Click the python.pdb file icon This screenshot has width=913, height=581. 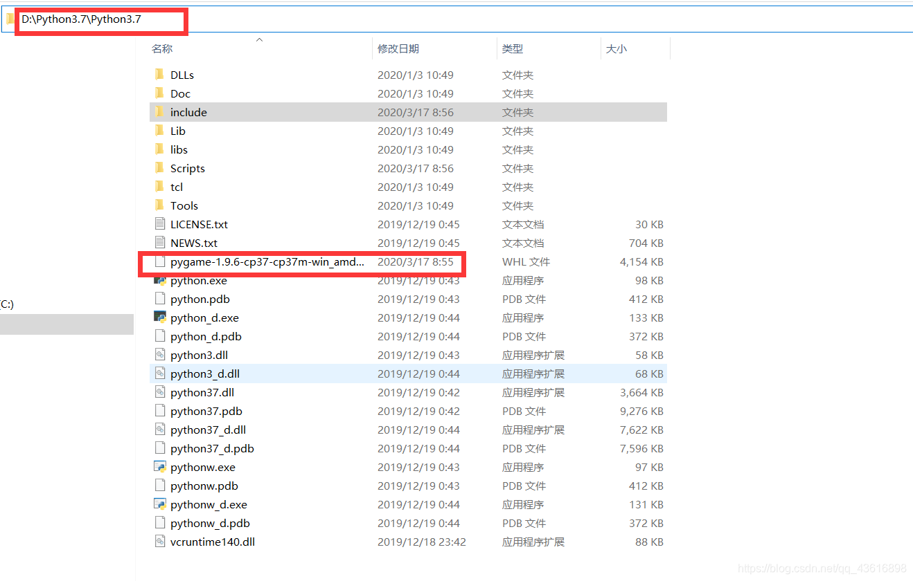tap(160, 299)
